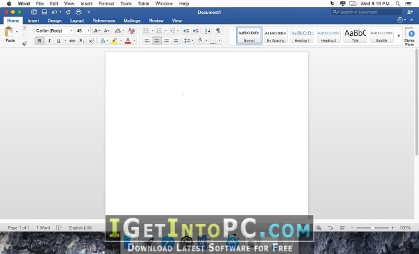
Task: Click the Sort A-Z icon
Action: pyautogui.click(x=208, y=30)
